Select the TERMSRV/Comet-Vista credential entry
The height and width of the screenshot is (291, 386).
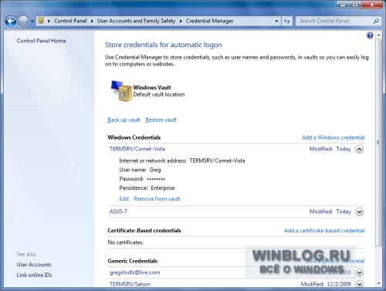pyautogui.click(x=137, y=149)
